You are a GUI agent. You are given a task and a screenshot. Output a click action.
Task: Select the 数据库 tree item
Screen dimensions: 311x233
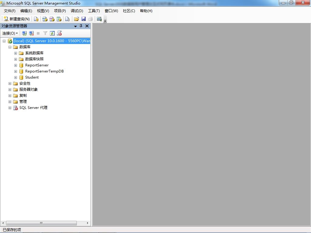click(x=25, y=47)
